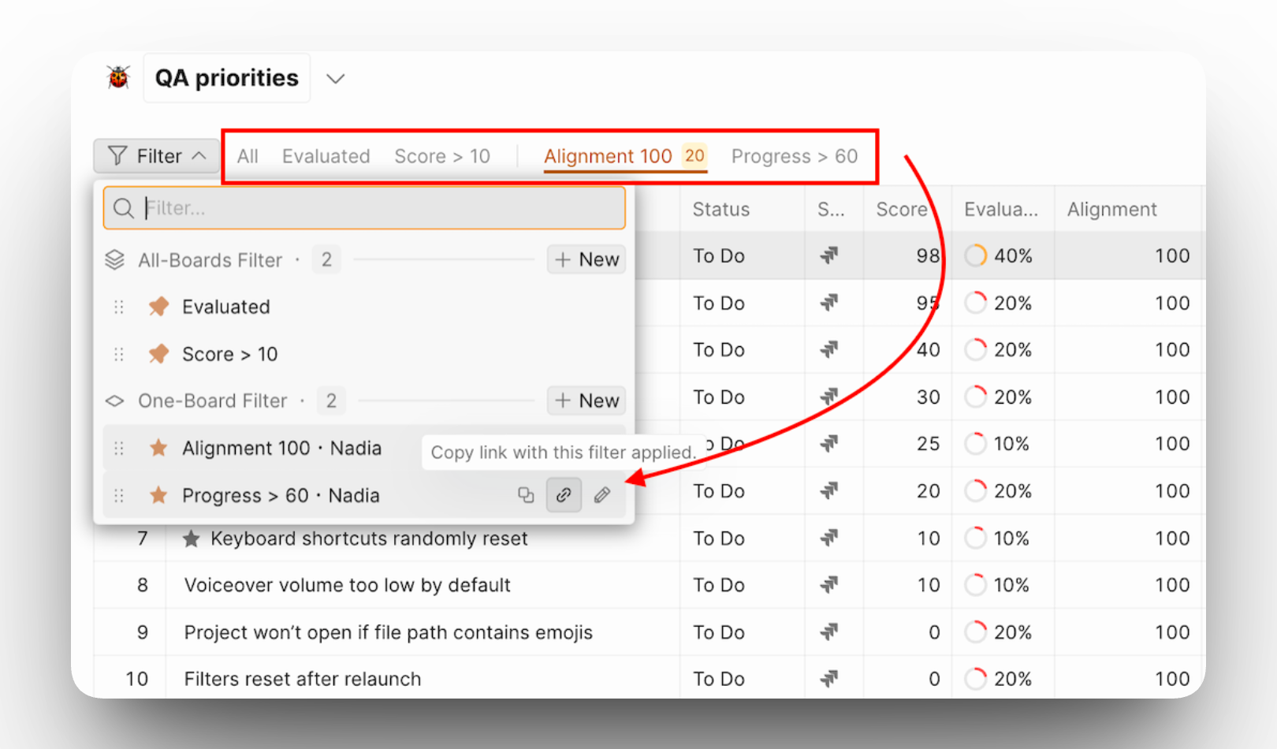Image resolution: width=1277 pixels, height=749 pixels.
Task: Switch to the Evaluated filter tab
Action: click(326, 156)
